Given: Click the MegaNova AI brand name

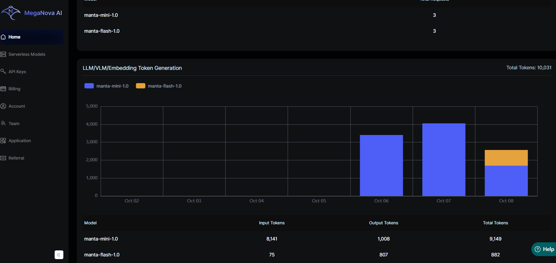Looking at the screenshot, I should click(43, 13).
